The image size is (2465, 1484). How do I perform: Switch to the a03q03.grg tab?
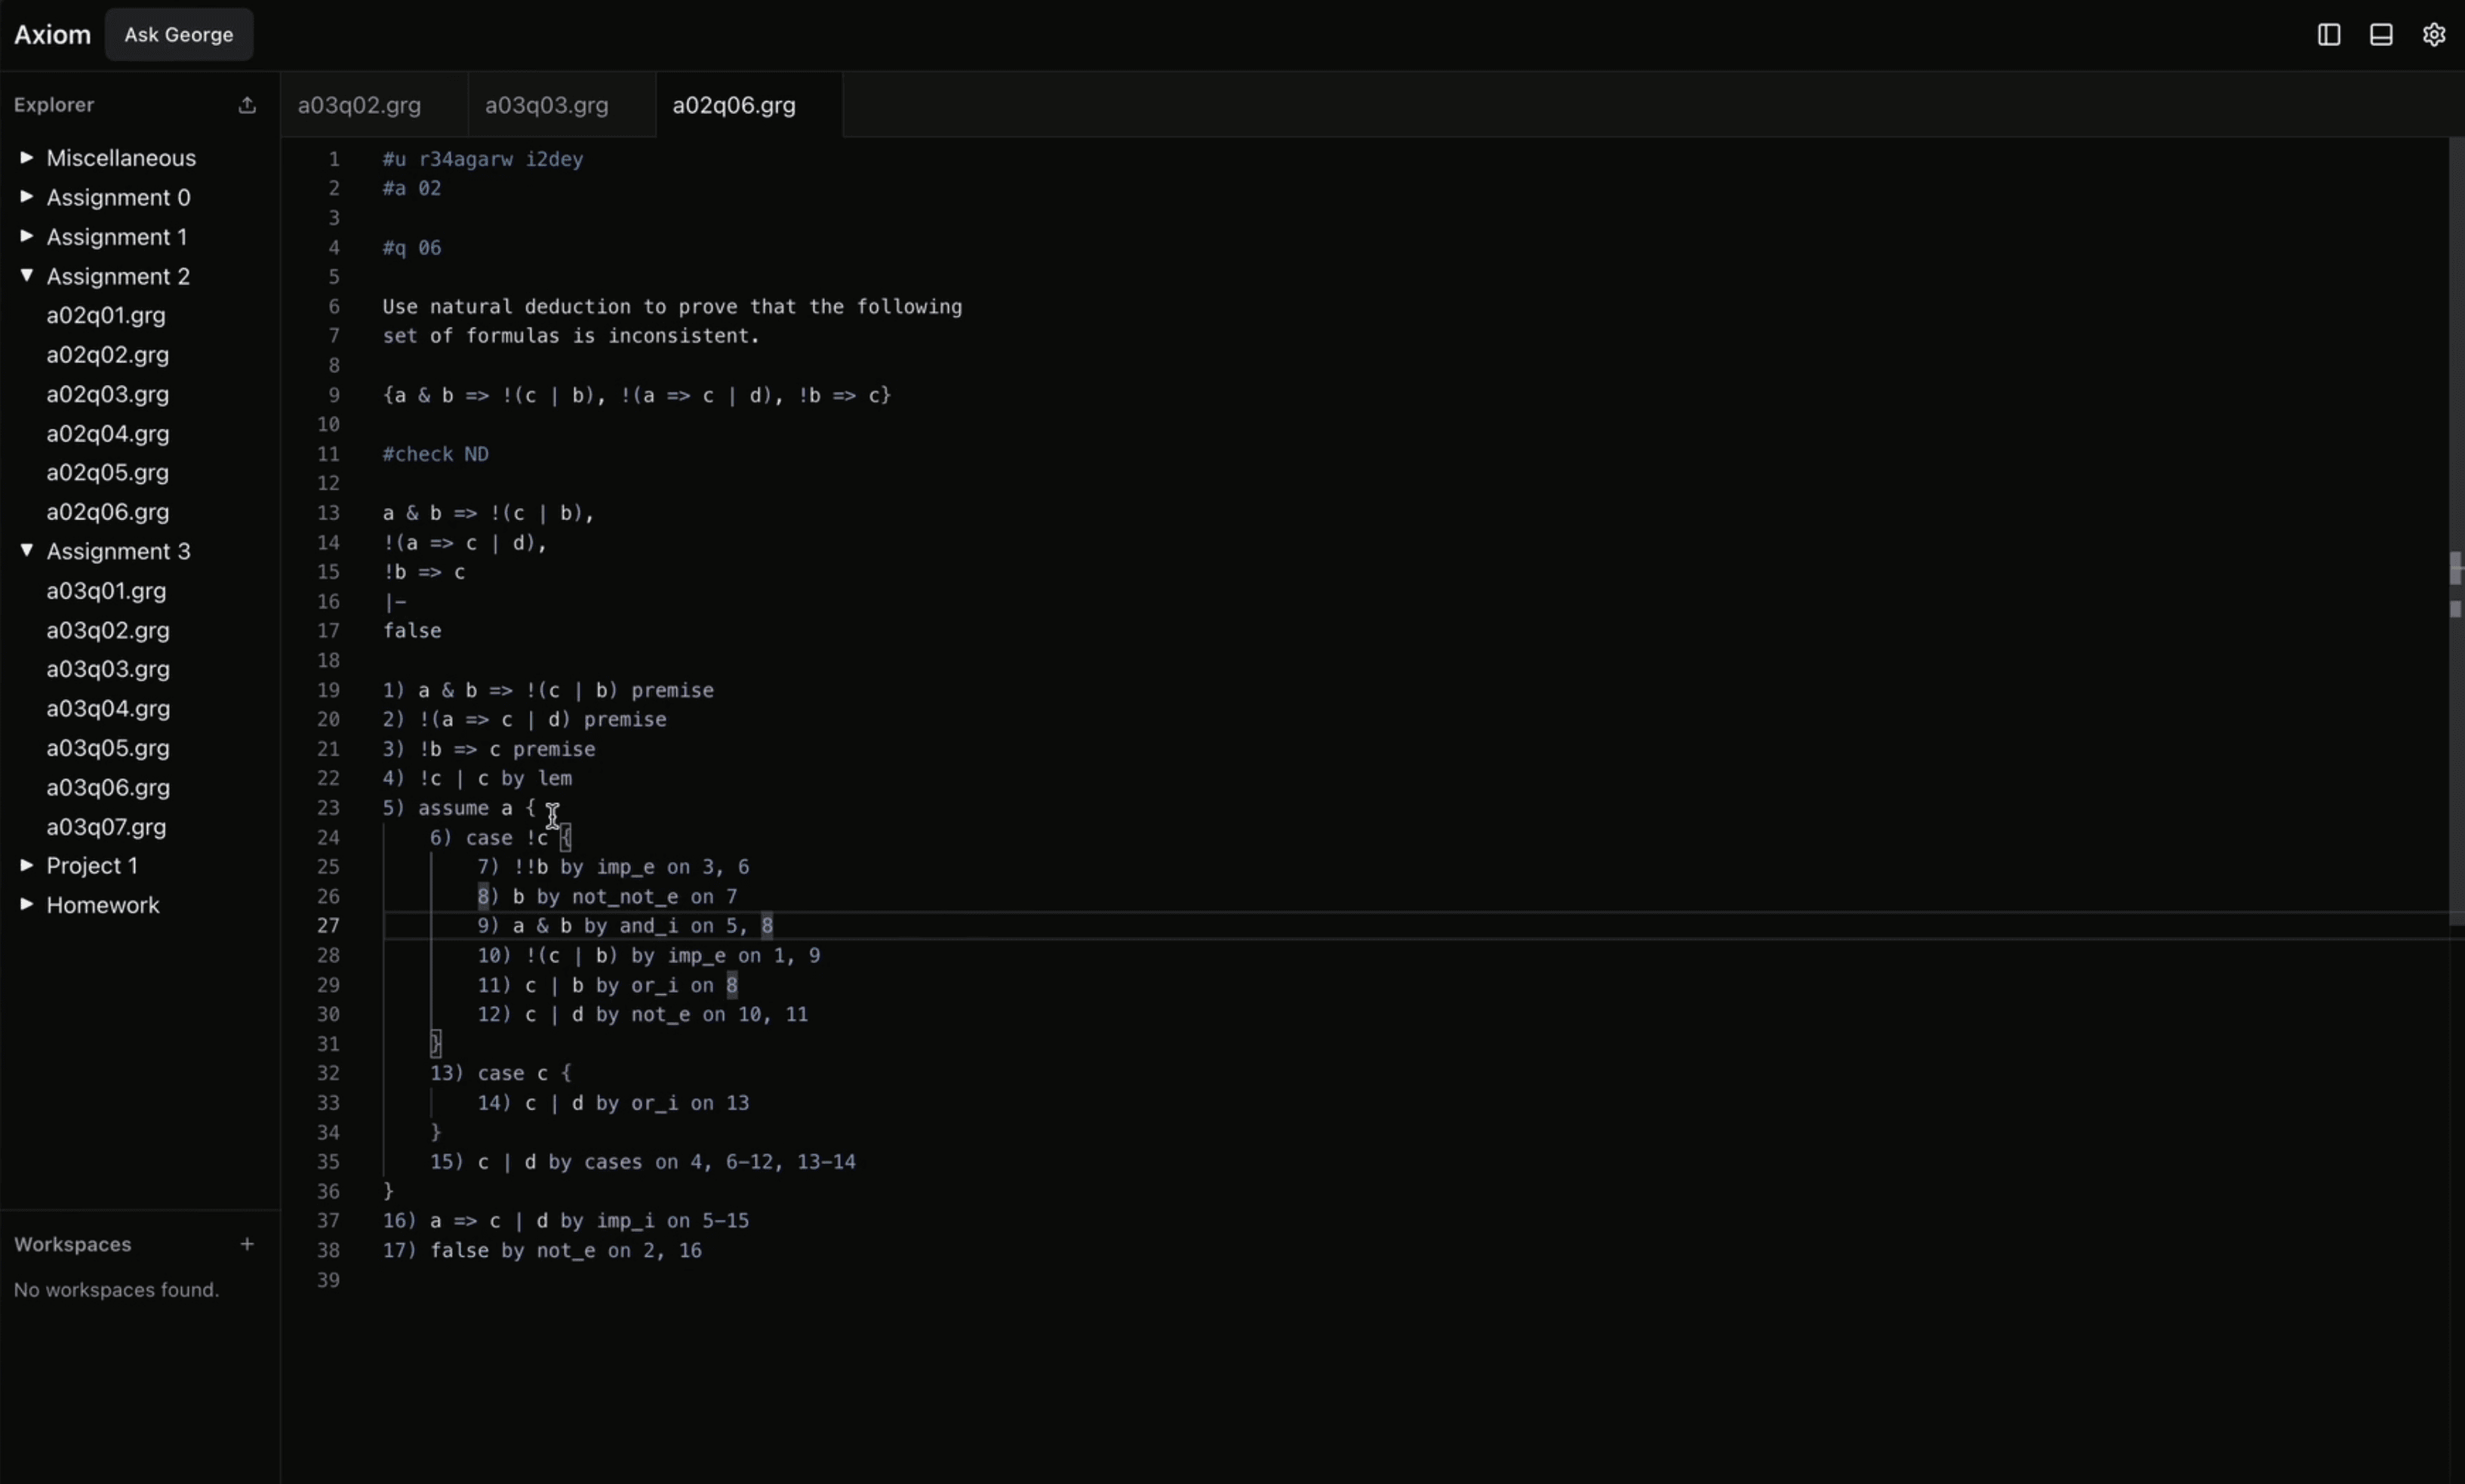pyautogui.click(x=560, y=105)
